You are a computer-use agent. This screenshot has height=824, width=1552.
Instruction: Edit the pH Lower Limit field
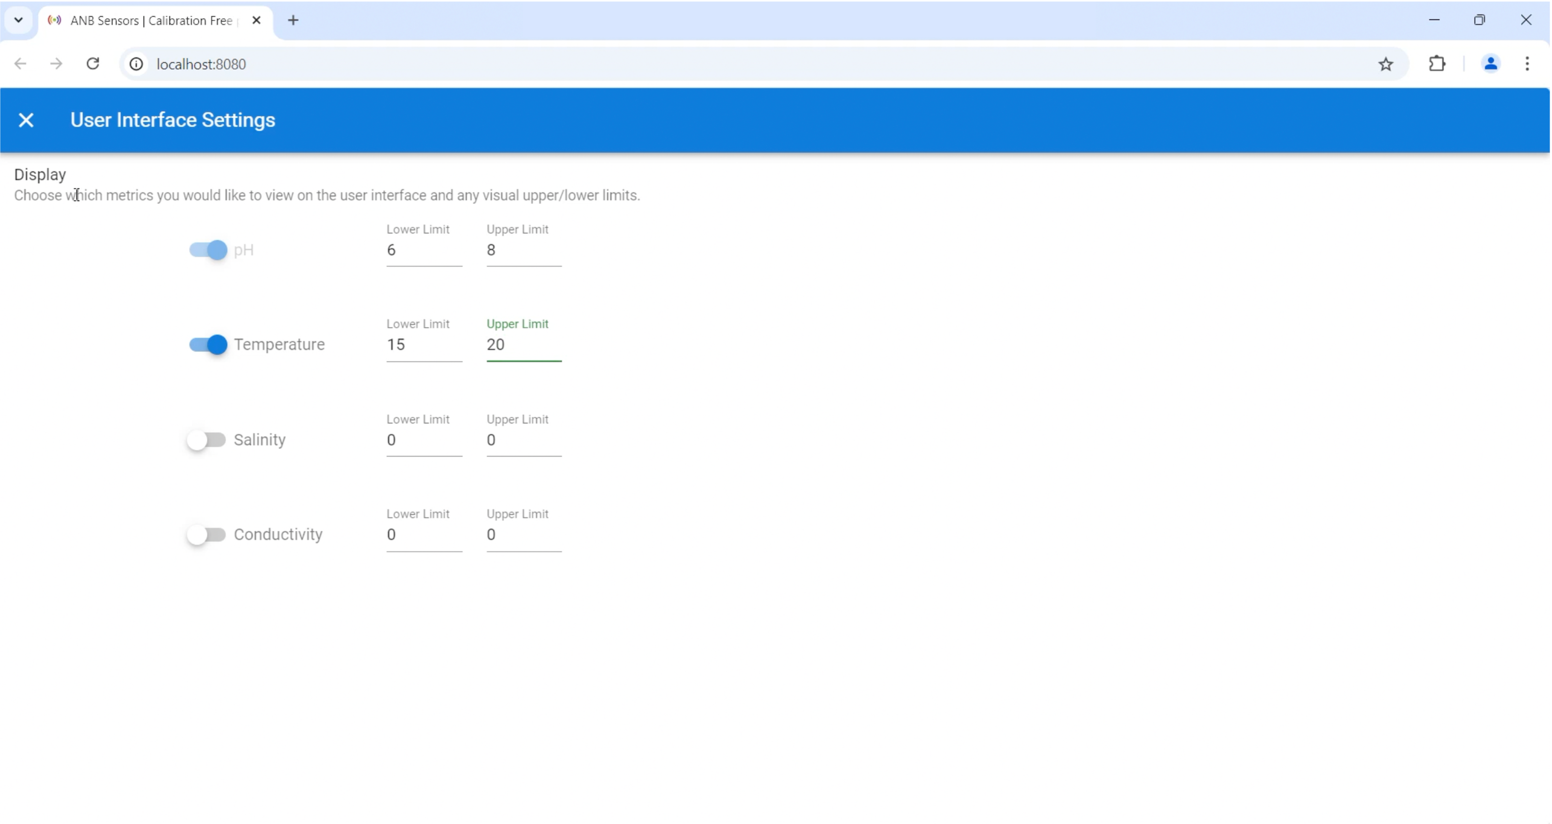(x=424, y=250)
